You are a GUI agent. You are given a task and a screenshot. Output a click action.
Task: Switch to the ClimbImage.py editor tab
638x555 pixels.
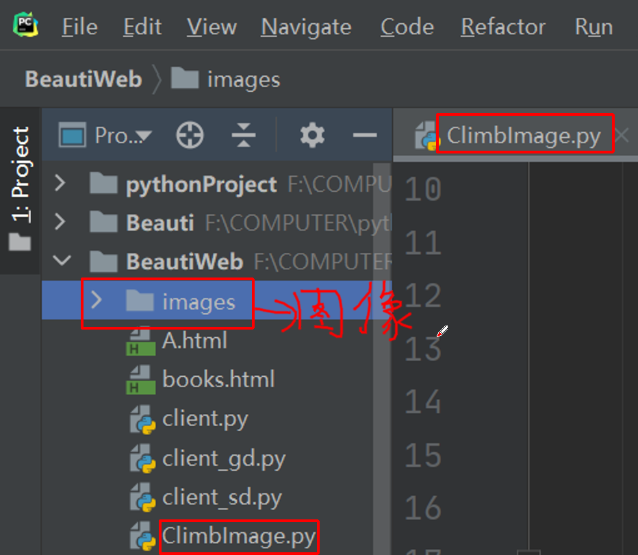[523, 136]
